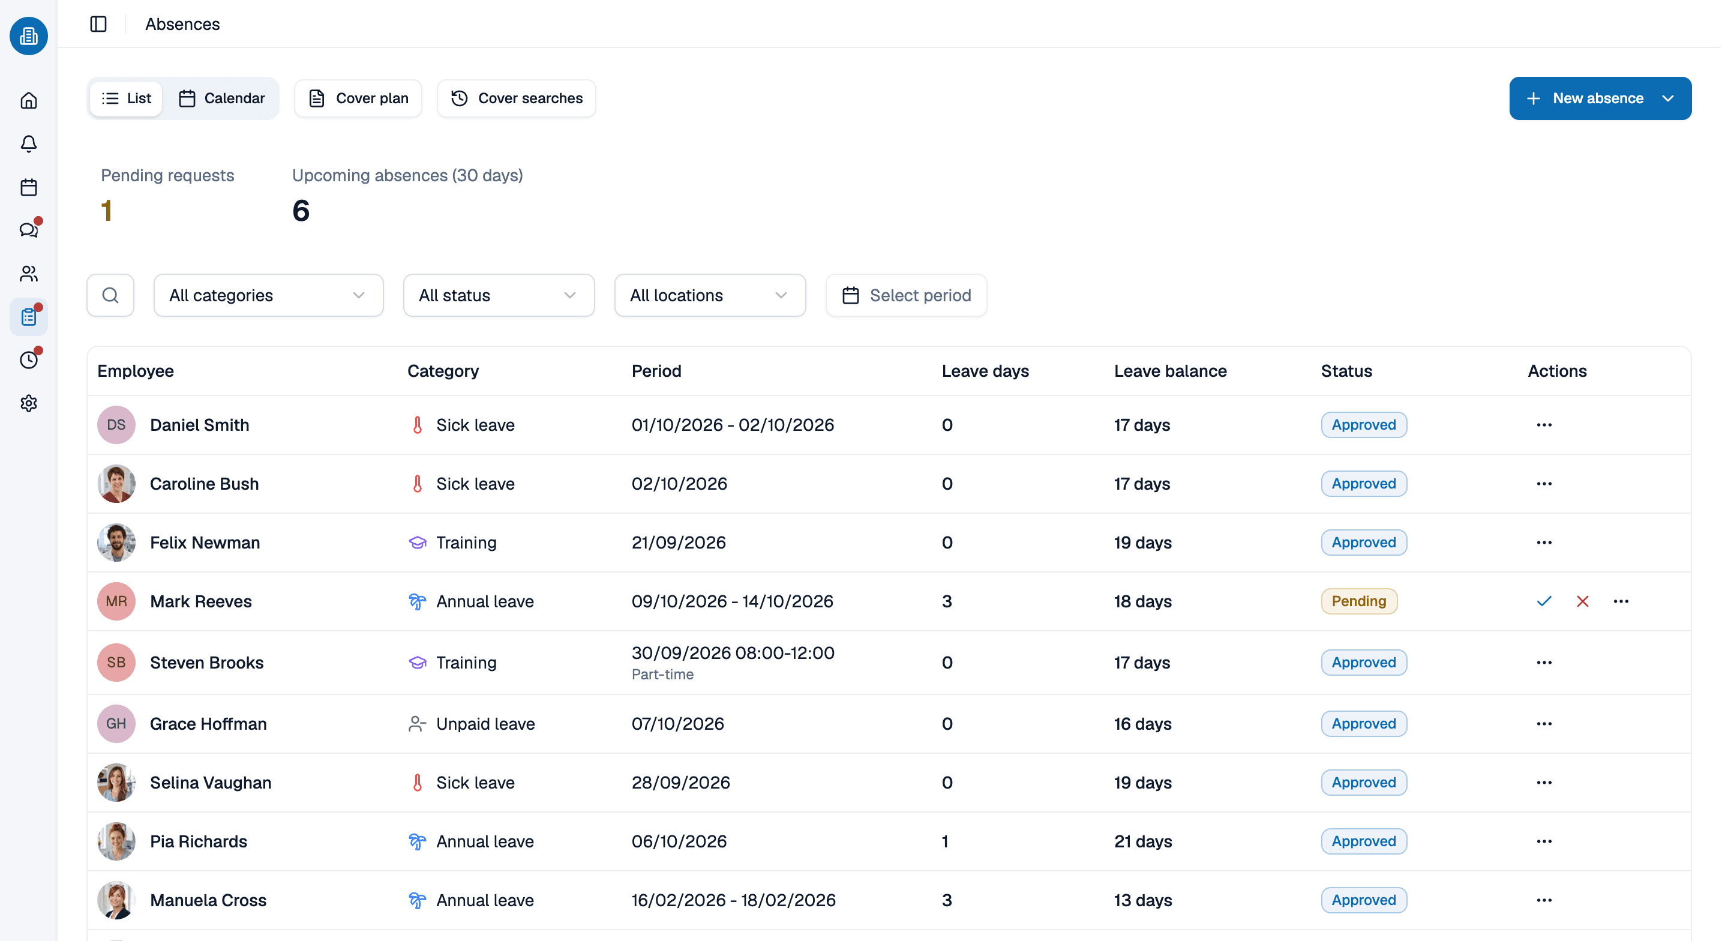Open absences clipboard icon in sidebar

coord(29,317)
